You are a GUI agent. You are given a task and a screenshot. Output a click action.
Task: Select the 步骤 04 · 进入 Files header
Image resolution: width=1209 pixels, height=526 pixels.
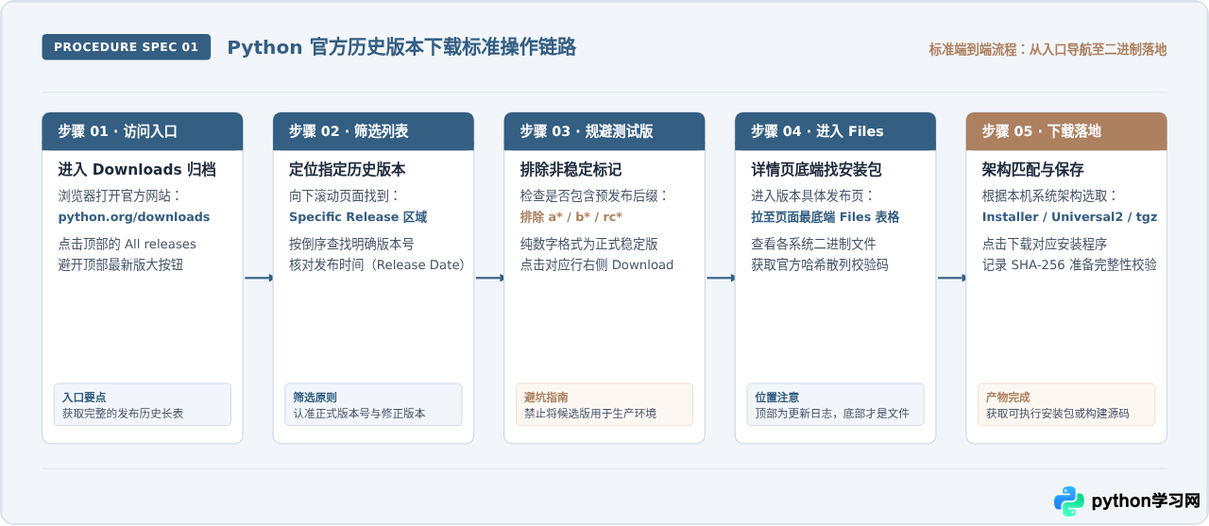pyautogui.click(x=835, y=131)
